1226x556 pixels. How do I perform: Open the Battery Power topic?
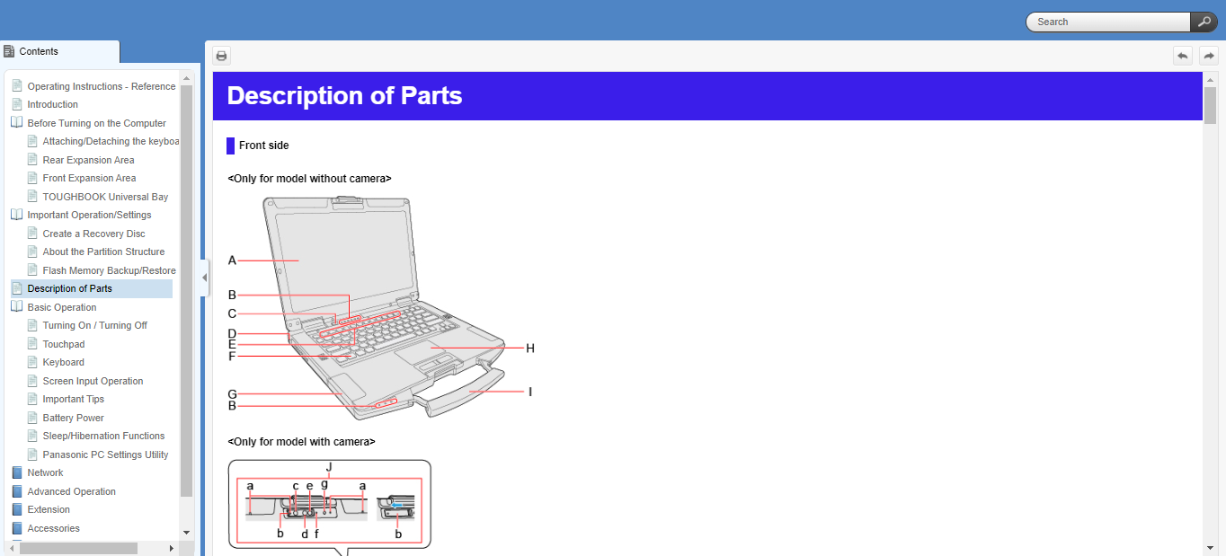73,418
